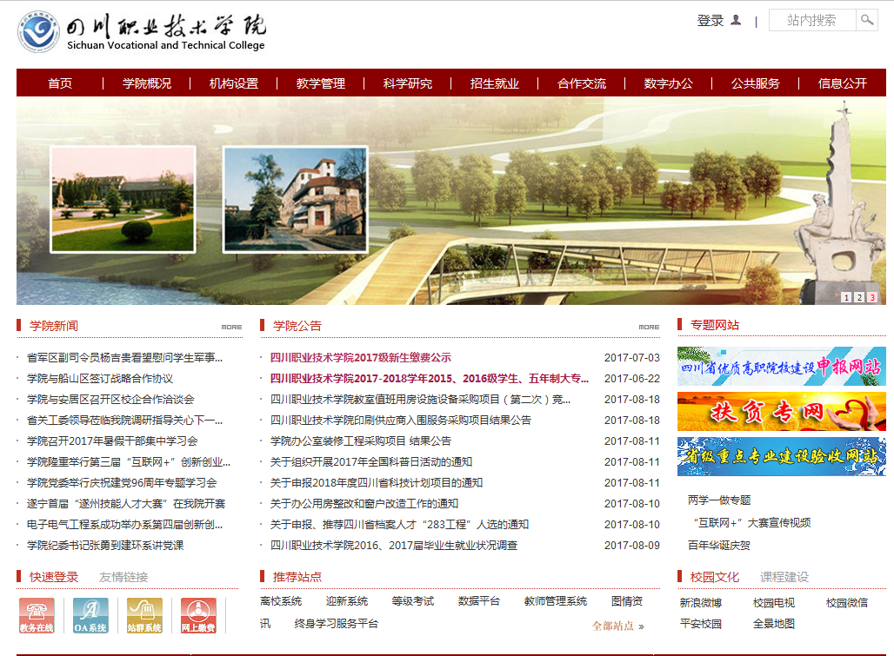This screenshot has height=656, width=894.
Task: Open the 学院概况 navigation menu
Action: (x=147, y=83)
